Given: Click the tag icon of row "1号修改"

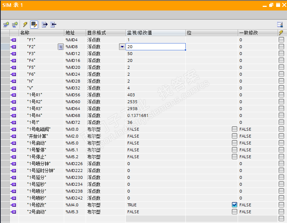Looking at the screenshot, I should coord(13,205).
